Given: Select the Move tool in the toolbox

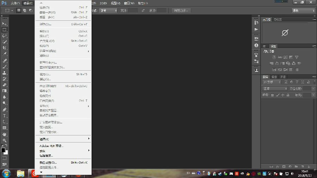Looking at the screenshot, I should 5,24.
